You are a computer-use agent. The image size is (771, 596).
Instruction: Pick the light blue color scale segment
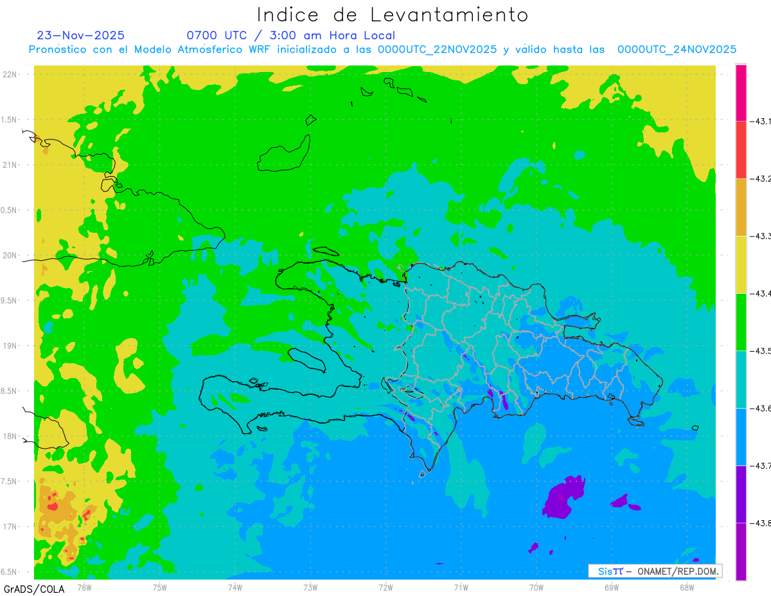(x=741, y=437)
